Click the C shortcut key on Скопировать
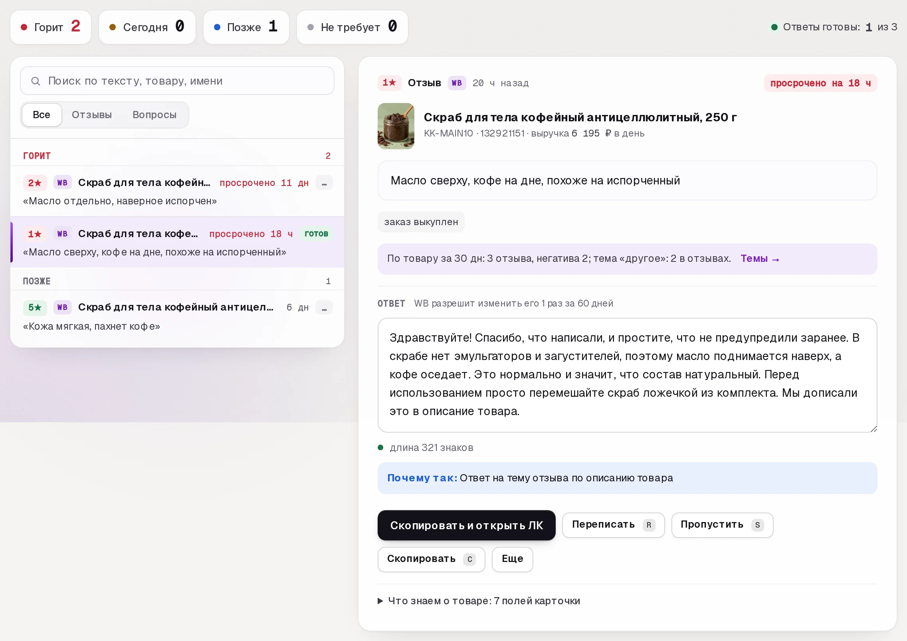907x641 pixels. tap(469, 560)
